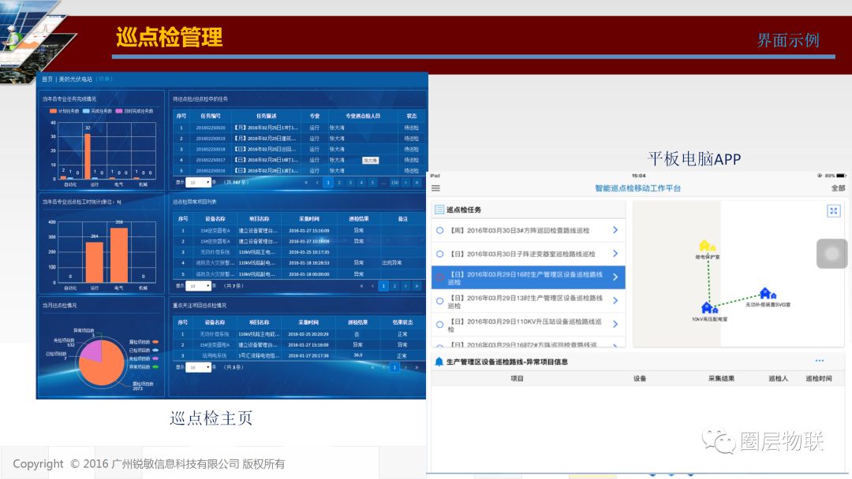Click 首页 breadcrumb link on dashboard
The height and width of the screenshot is (479, 852).
[x=47, y=80]
